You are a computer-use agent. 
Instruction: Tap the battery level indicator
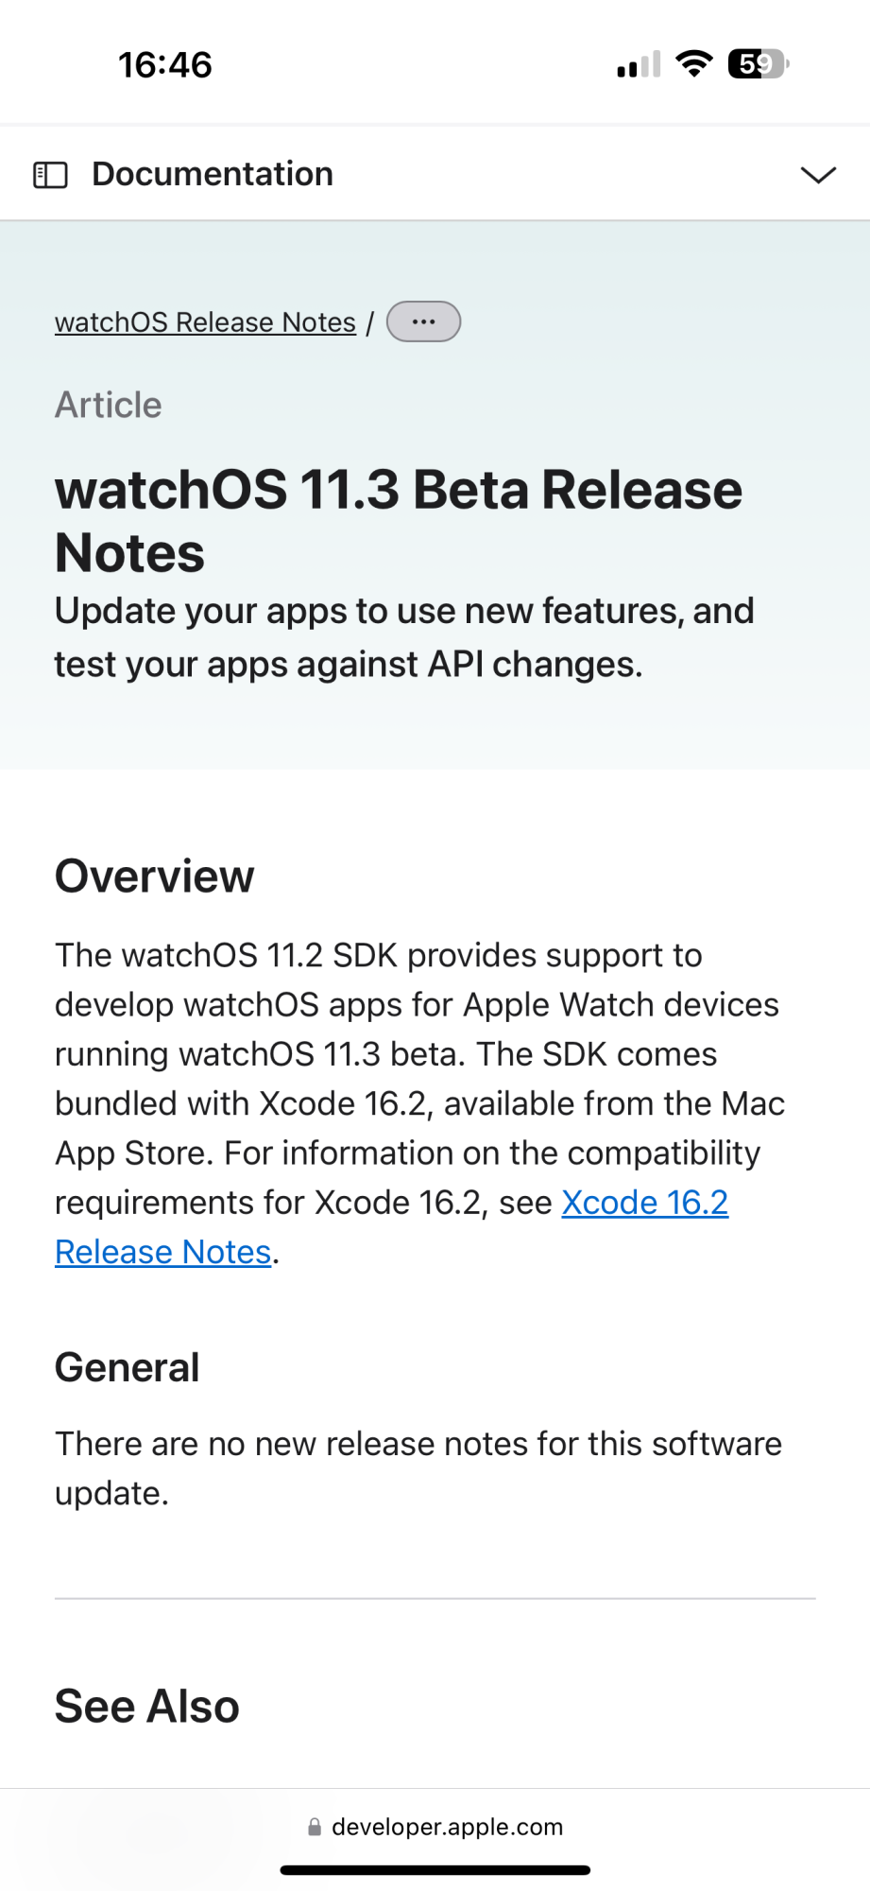click(x=758, y=64)
